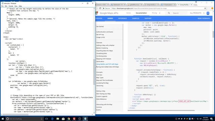Launch Microsoft Edge from the taskbar
This screenshot has height=121, width=215.
(x=52, y=119)
